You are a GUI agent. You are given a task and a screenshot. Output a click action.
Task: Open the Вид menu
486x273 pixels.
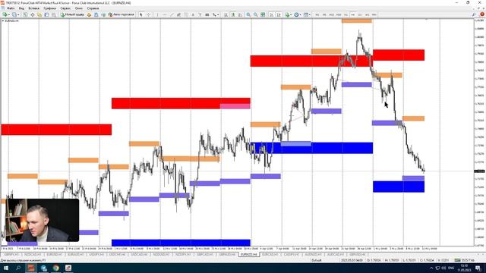click(x=21, y=8)
